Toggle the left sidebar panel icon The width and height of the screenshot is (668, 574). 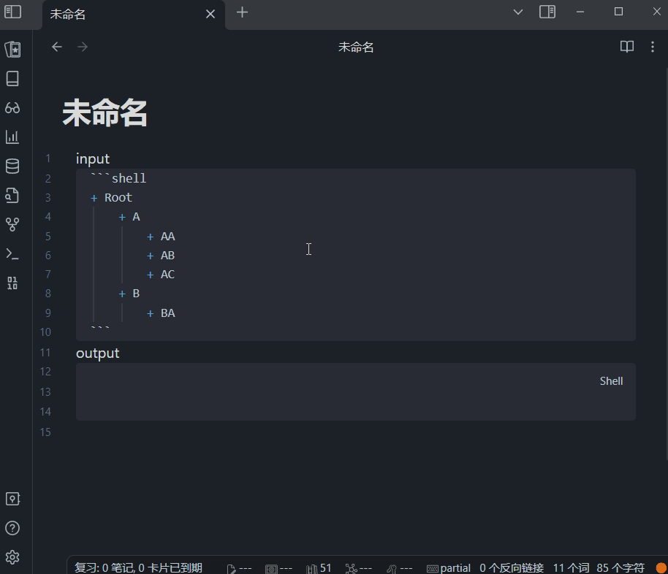12,12
